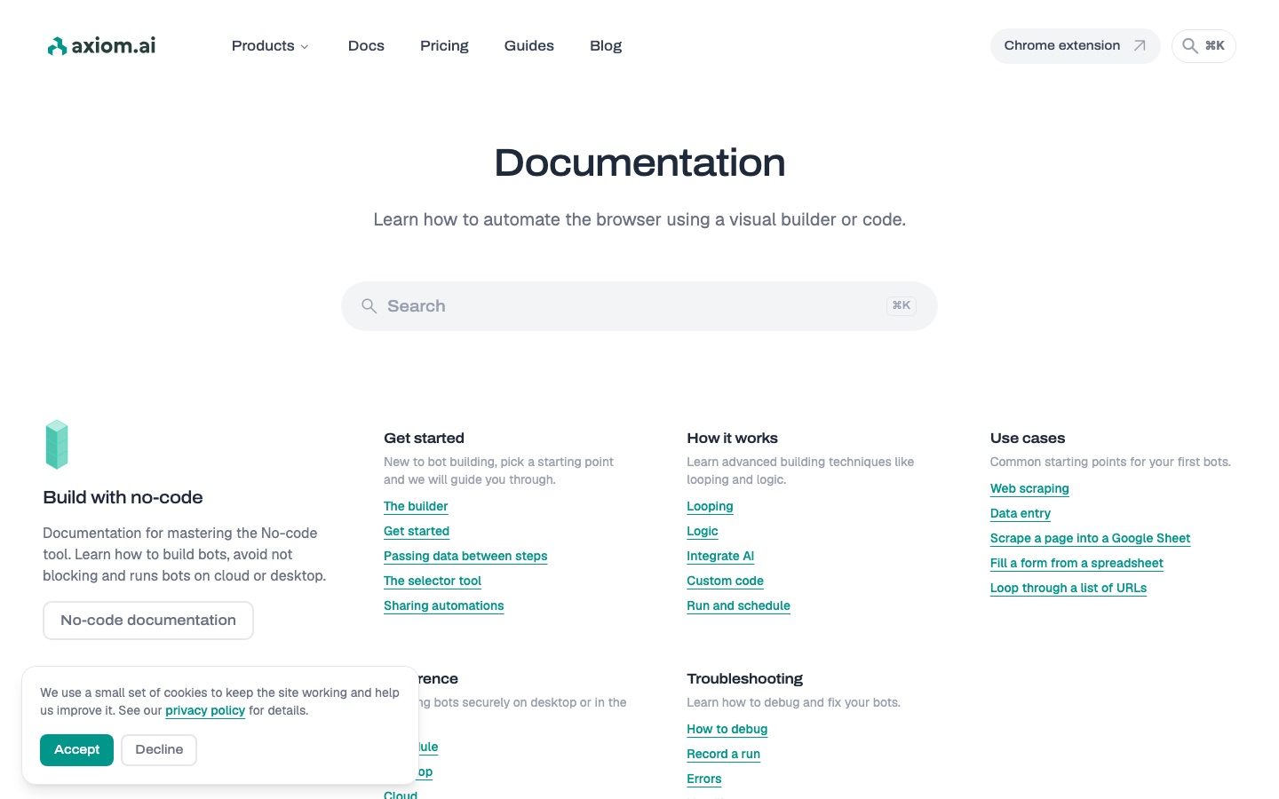Open the Guides menu item
The image size is (1279, 799).
point(529,45)
